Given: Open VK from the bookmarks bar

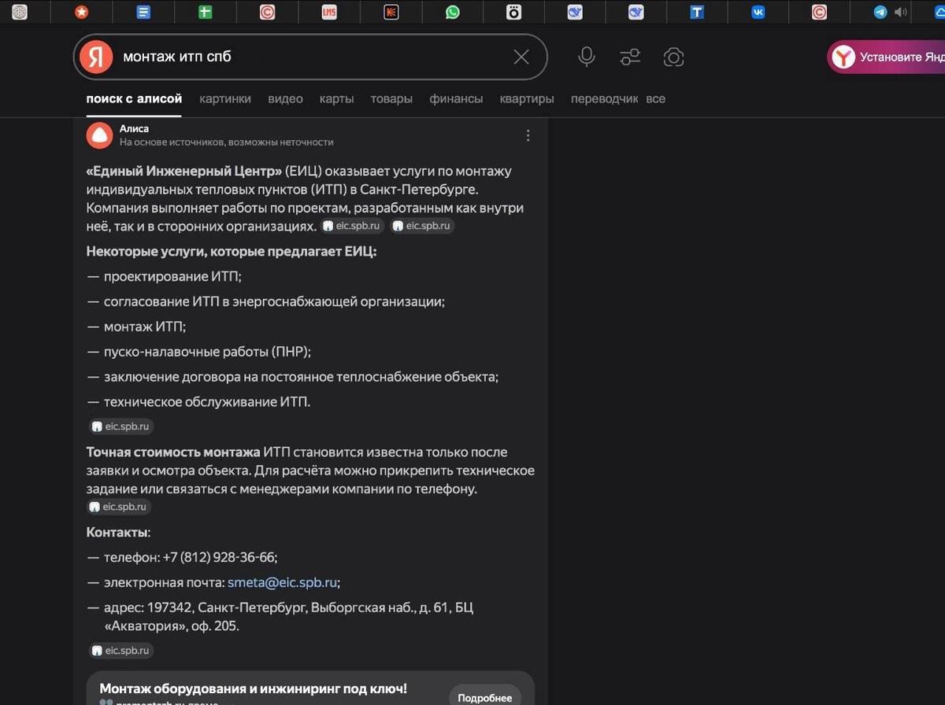Looking at the screenshot, I should click(758, 12).
